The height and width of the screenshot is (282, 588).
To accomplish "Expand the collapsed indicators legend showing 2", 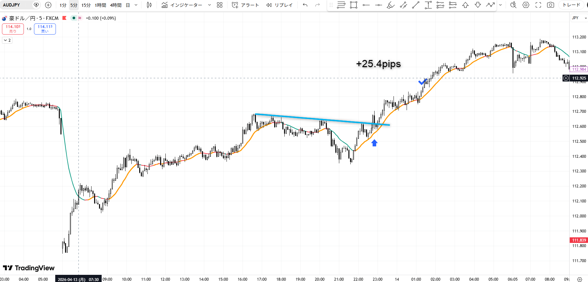I will [7, 40].
